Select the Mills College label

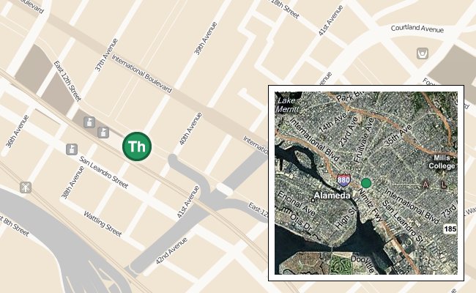click(x=442, y=162)
